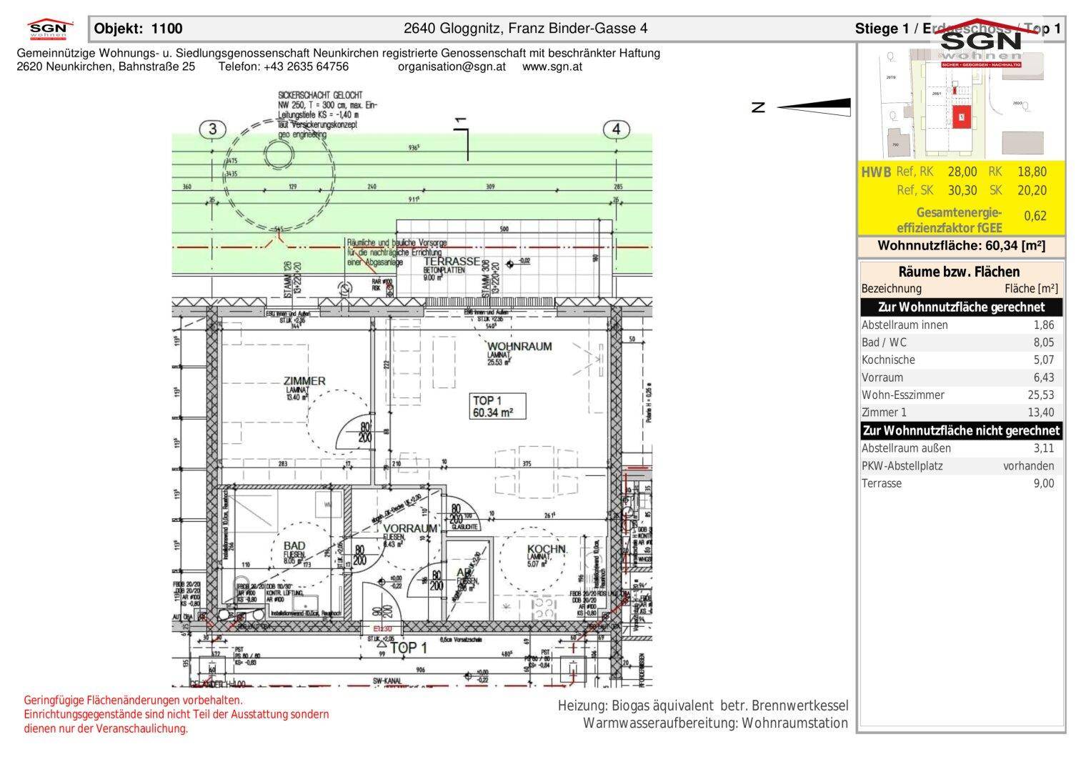The width and height of the screenshot is (1091, 772).
Task: Click the Zimmer door marker 80/200
Action: coord(364,432)
